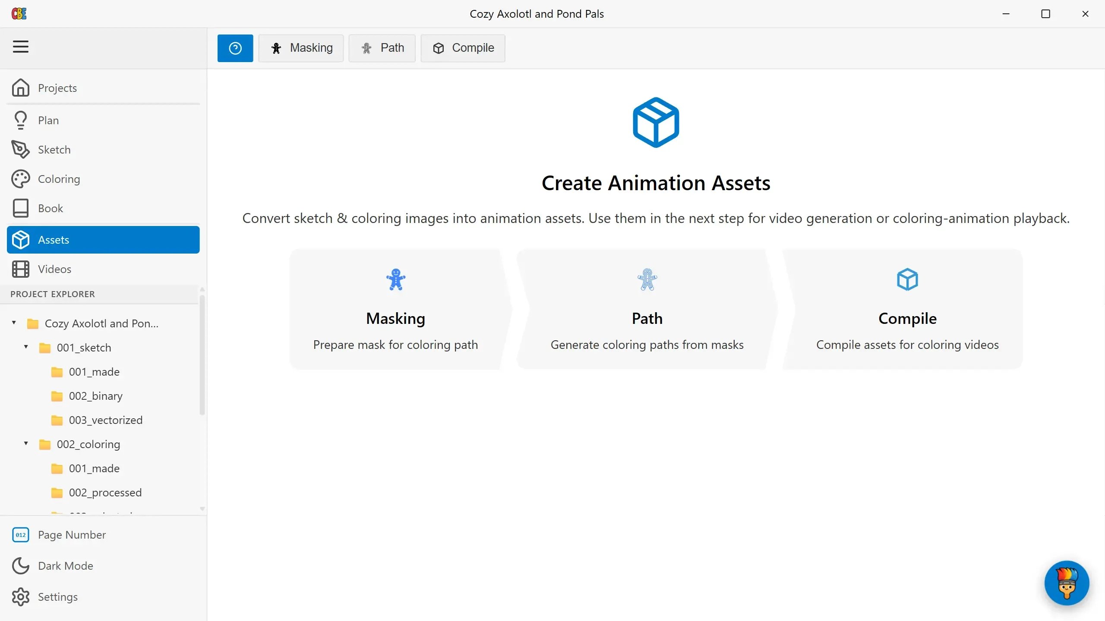
Task: Click the Dark Mode moon icon
Action: tap(21, 566)
